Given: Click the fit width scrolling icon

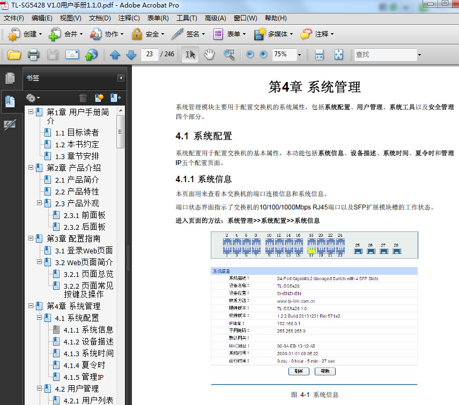Looking at the screenshot, I should click(319, 55).
